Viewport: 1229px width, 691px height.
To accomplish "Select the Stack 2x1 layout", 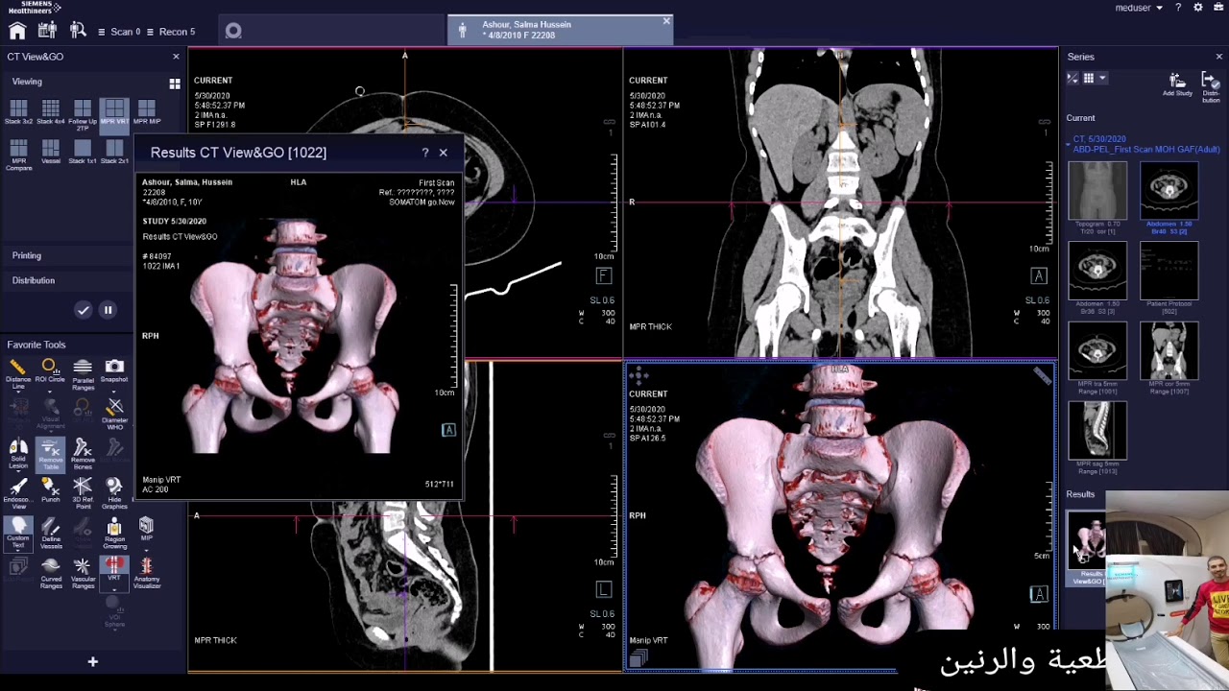I will [114, 152].
